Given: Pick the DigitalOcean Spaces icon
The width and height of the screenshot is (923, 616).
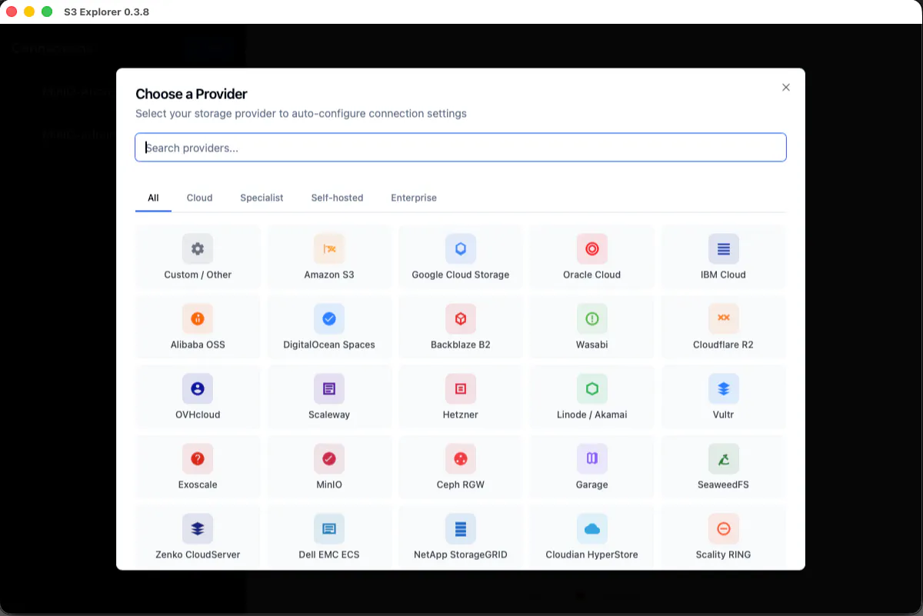Looking at the screenshot, I should tap(329, 318).
